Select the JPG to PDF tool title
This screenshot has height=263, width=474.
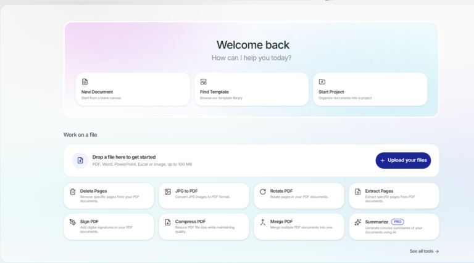coord(186,191)
